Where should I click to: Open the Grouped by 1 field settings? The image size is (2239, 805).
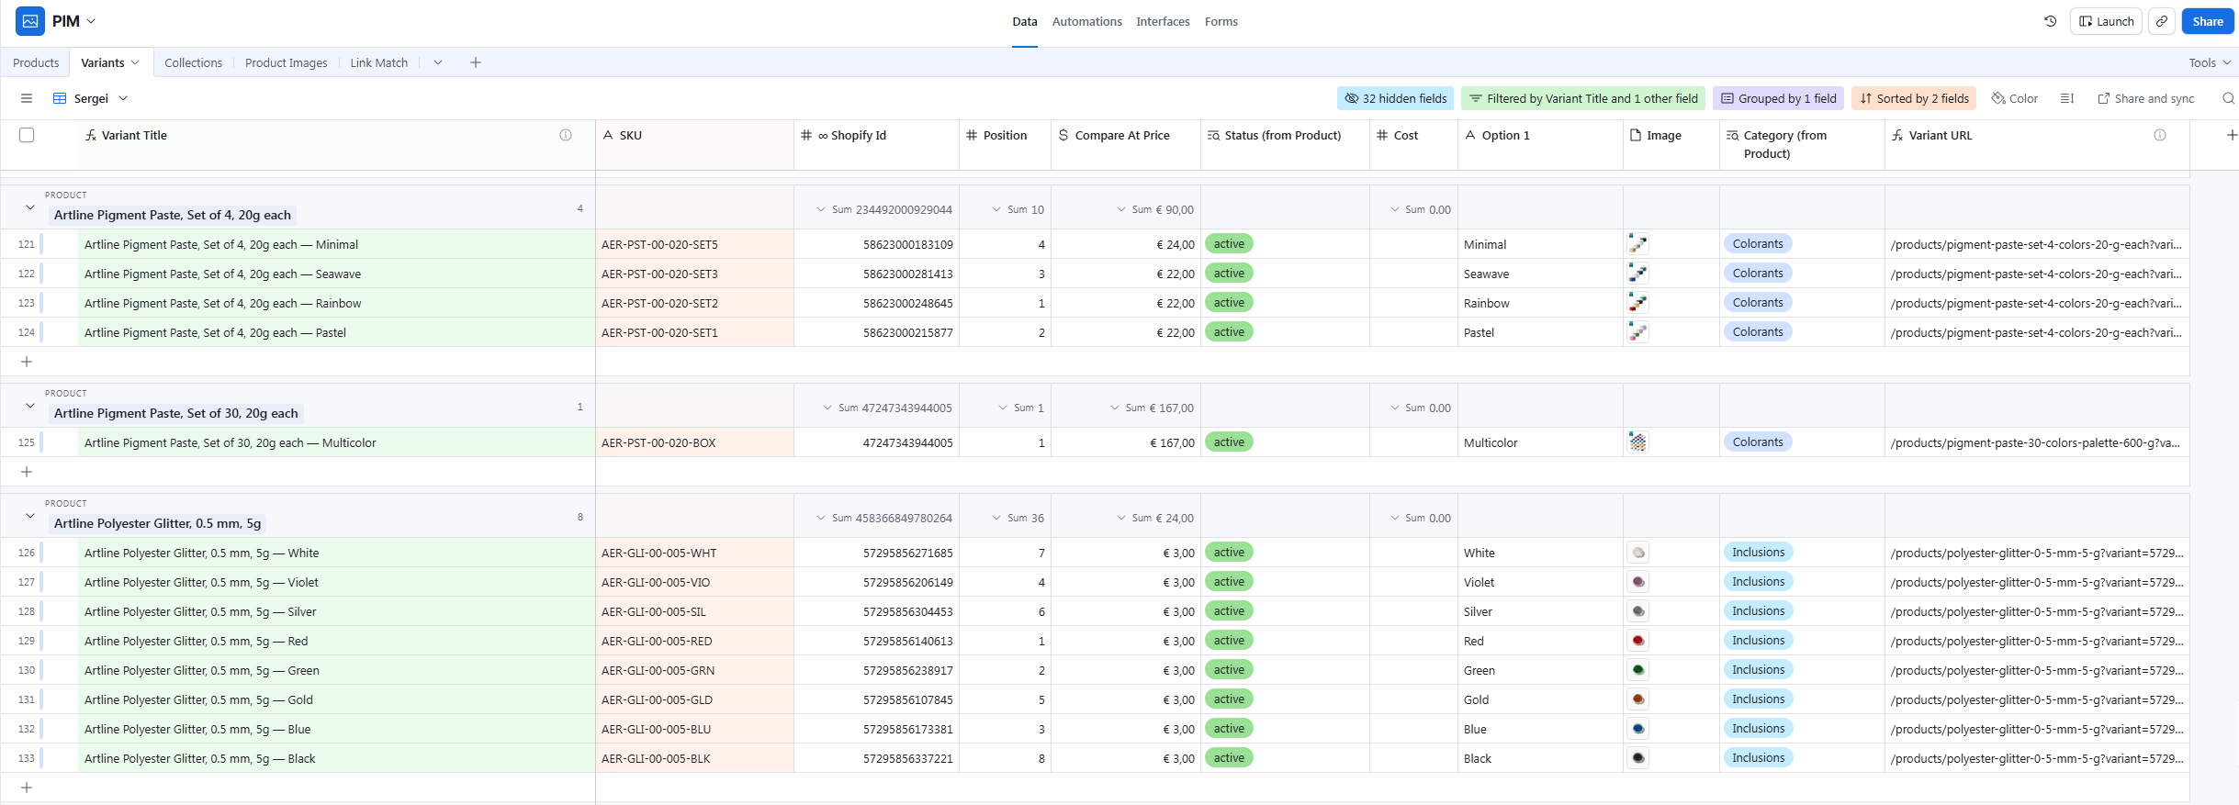[1778, 98]
